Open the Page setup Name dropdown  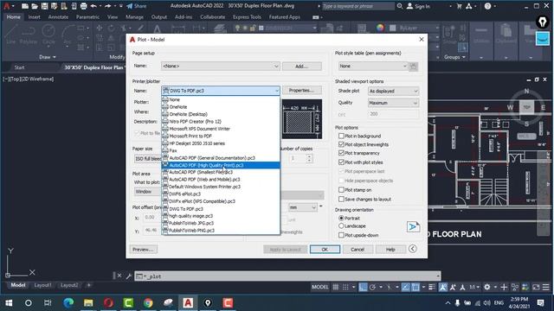click(x=221, y=66)
